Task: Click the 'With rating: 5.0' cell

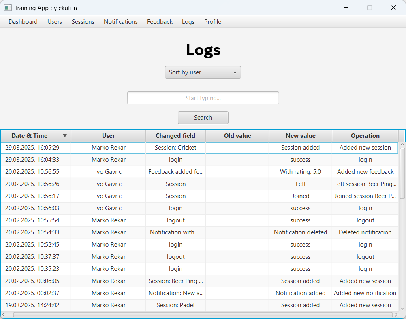Action: 300,172
